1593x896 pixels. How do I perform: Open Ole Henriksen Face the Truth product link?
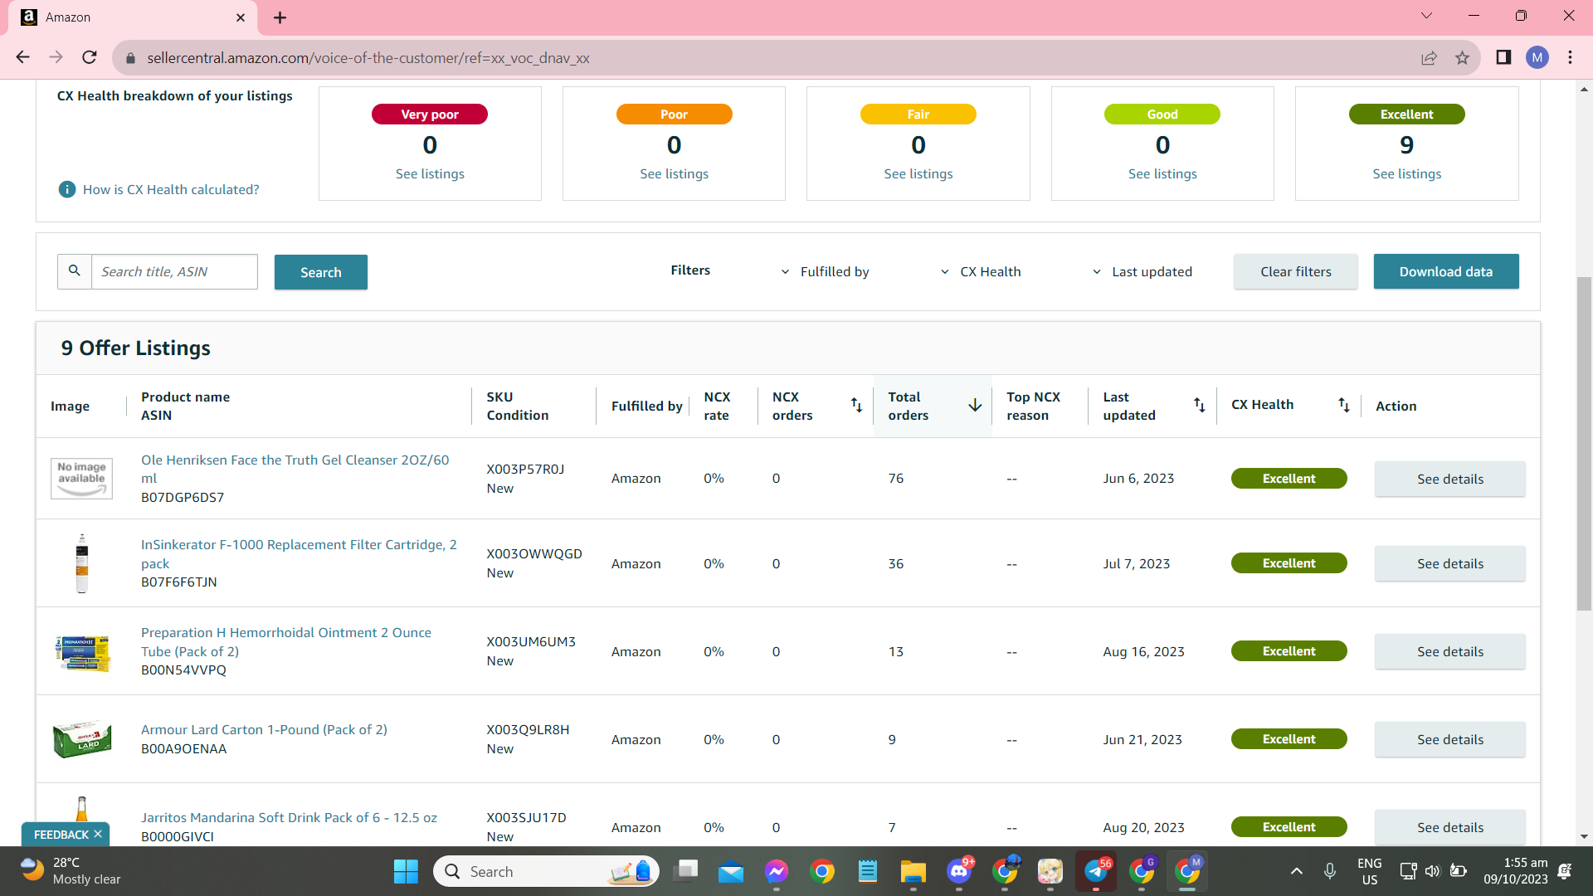pyautogui.click(x=295, y=469)
